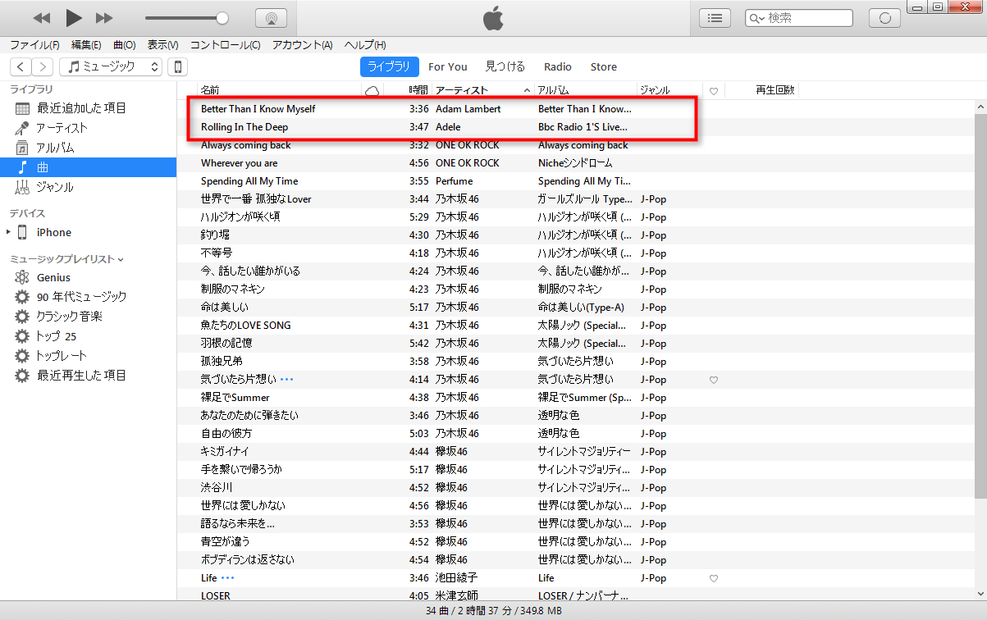Click the iCloud status column header
The image size is (987, 620).
point(372,90)
